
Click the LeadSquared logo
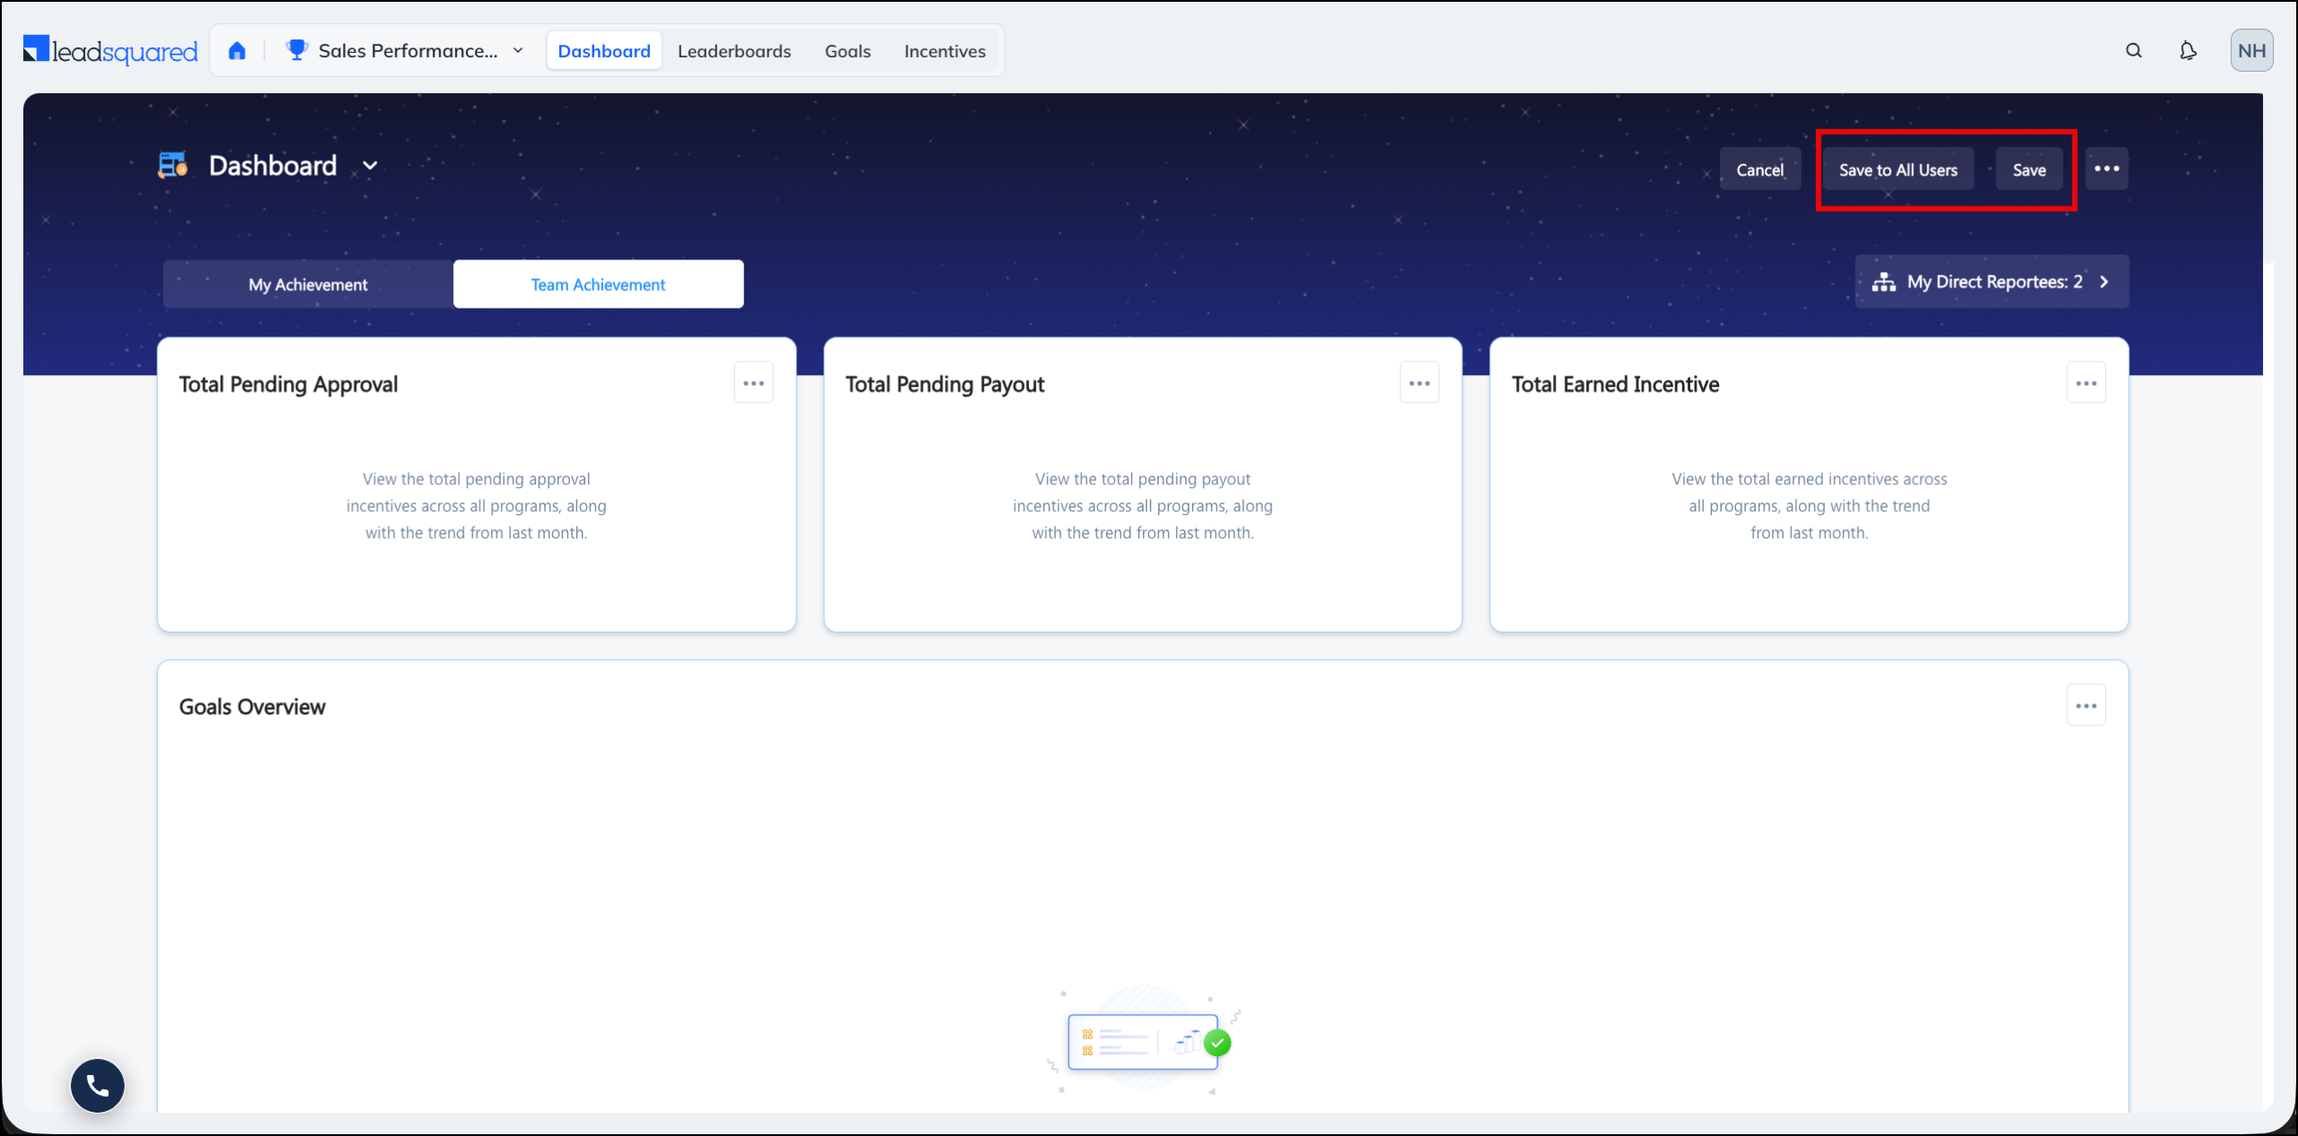(x=110, y=50)
